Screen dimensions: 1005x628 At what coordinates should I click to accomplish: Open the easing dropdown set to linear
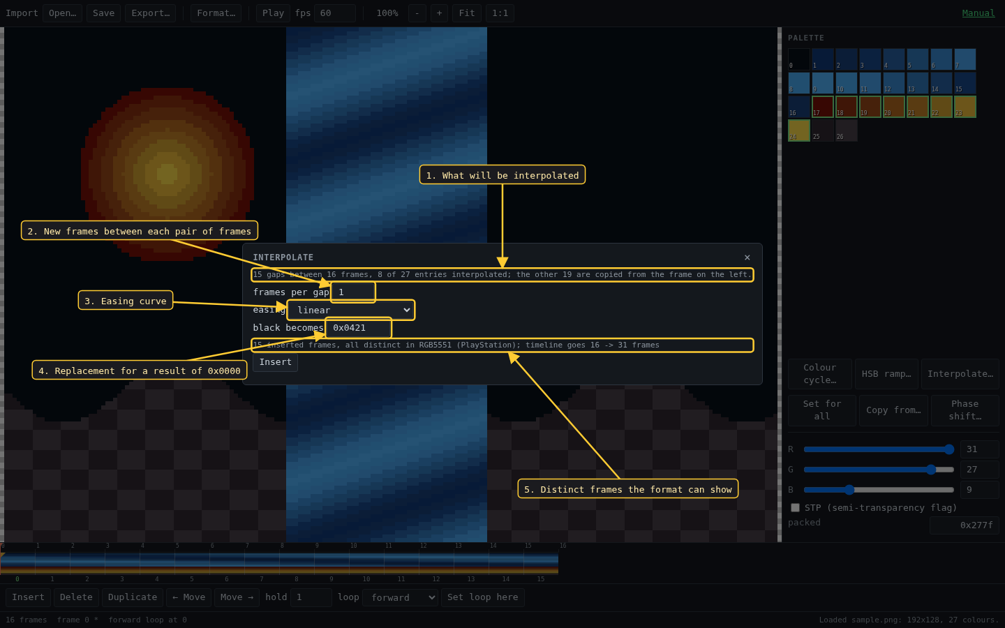point(351,310)
